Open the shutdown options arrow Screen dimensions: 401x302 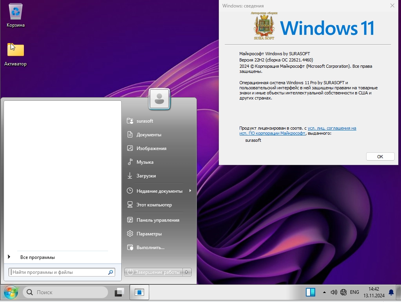point(187,272)
